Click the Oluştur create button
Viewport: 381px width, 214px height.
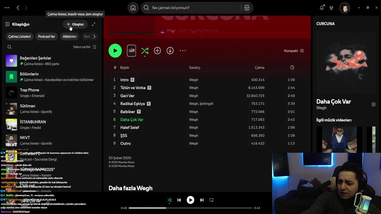tap(75, 24)
